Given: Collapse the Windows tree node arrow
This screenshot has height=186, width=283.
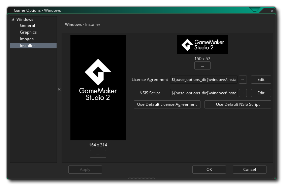Looking at the screenshot, I should [13, 19].
